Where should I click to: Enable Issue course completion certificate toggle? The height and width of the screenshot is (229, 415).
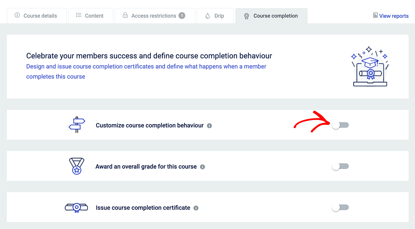pyautogui.click(x=340, y=208)
